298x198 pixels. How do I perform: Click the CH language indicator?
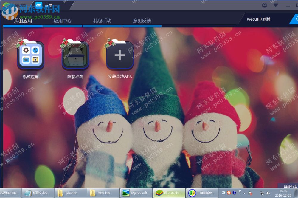(x=223, y=193)
